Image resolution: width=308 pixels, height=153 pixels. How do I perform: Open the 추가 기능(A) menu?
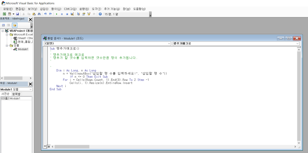click(x=112, y=9)
